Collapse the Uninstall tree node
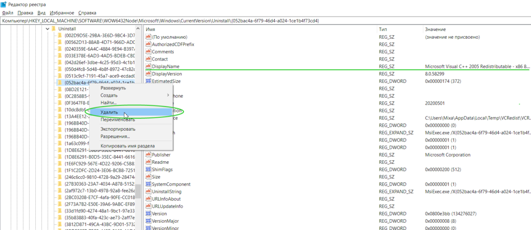Viewport: 531px width, 230px height. 47,29
